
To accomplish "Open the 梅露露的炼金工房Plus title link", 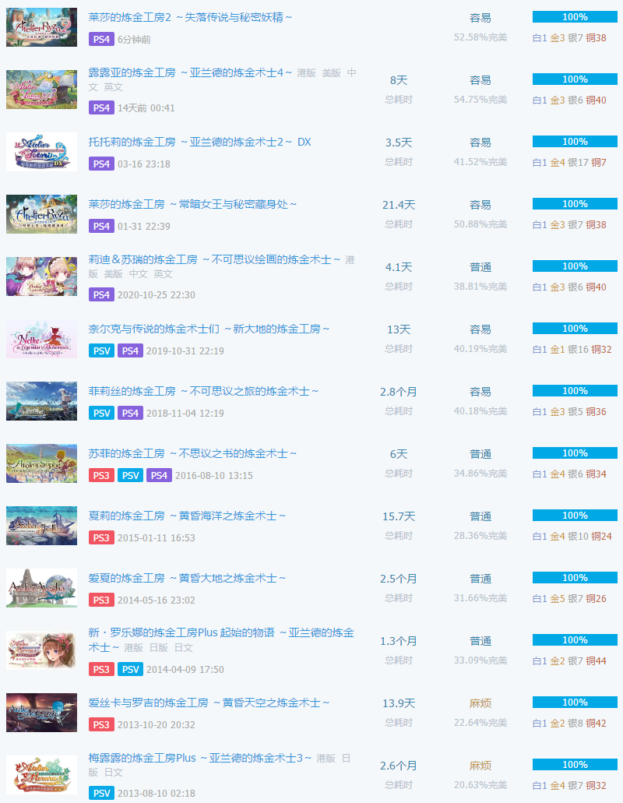I will point(200,758).
